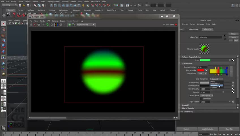Image resolution: width=240 pixels, height=136 pixels.
Task: Click the Presets button
Action: tap(233, 37)
